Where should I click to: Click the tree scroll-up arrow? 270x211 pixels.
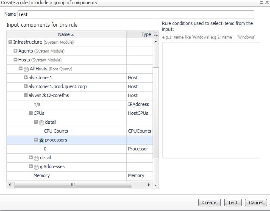[156, 42]
